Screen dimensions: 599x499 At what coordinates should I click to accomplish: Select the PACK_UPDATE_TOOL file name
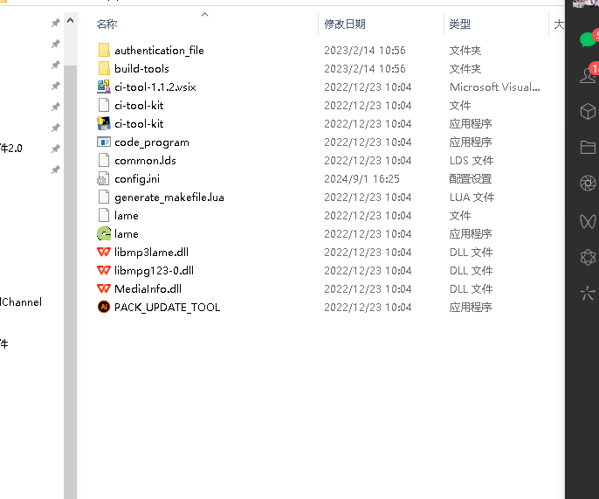167,308
